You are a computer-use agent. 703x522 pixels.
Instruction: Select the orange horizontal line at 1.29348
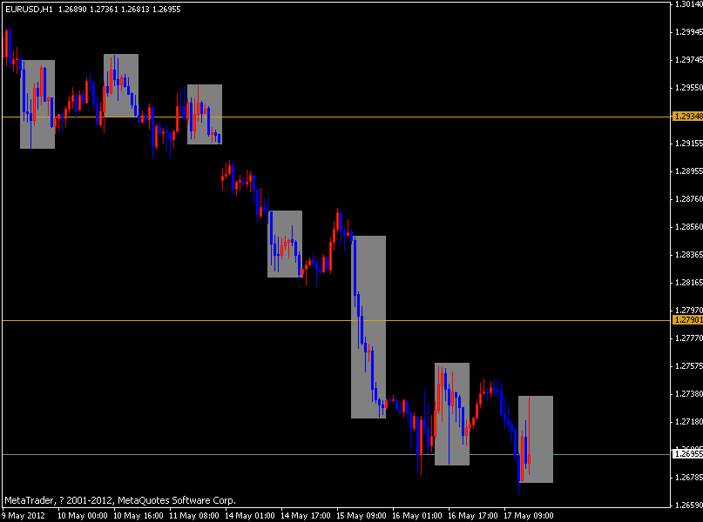[x=336, y=117]
